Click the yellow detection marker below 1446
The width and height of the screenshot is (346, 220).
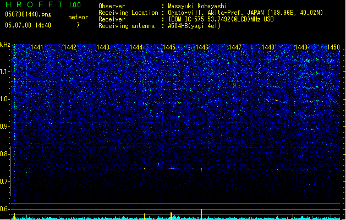pos(201,215)
